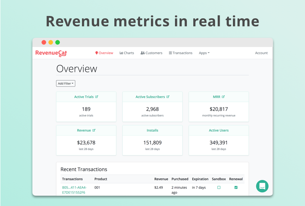Open external link icon next to Active Trials
Image resolution: width=305 pixels, height=206 pixels.
97,97
